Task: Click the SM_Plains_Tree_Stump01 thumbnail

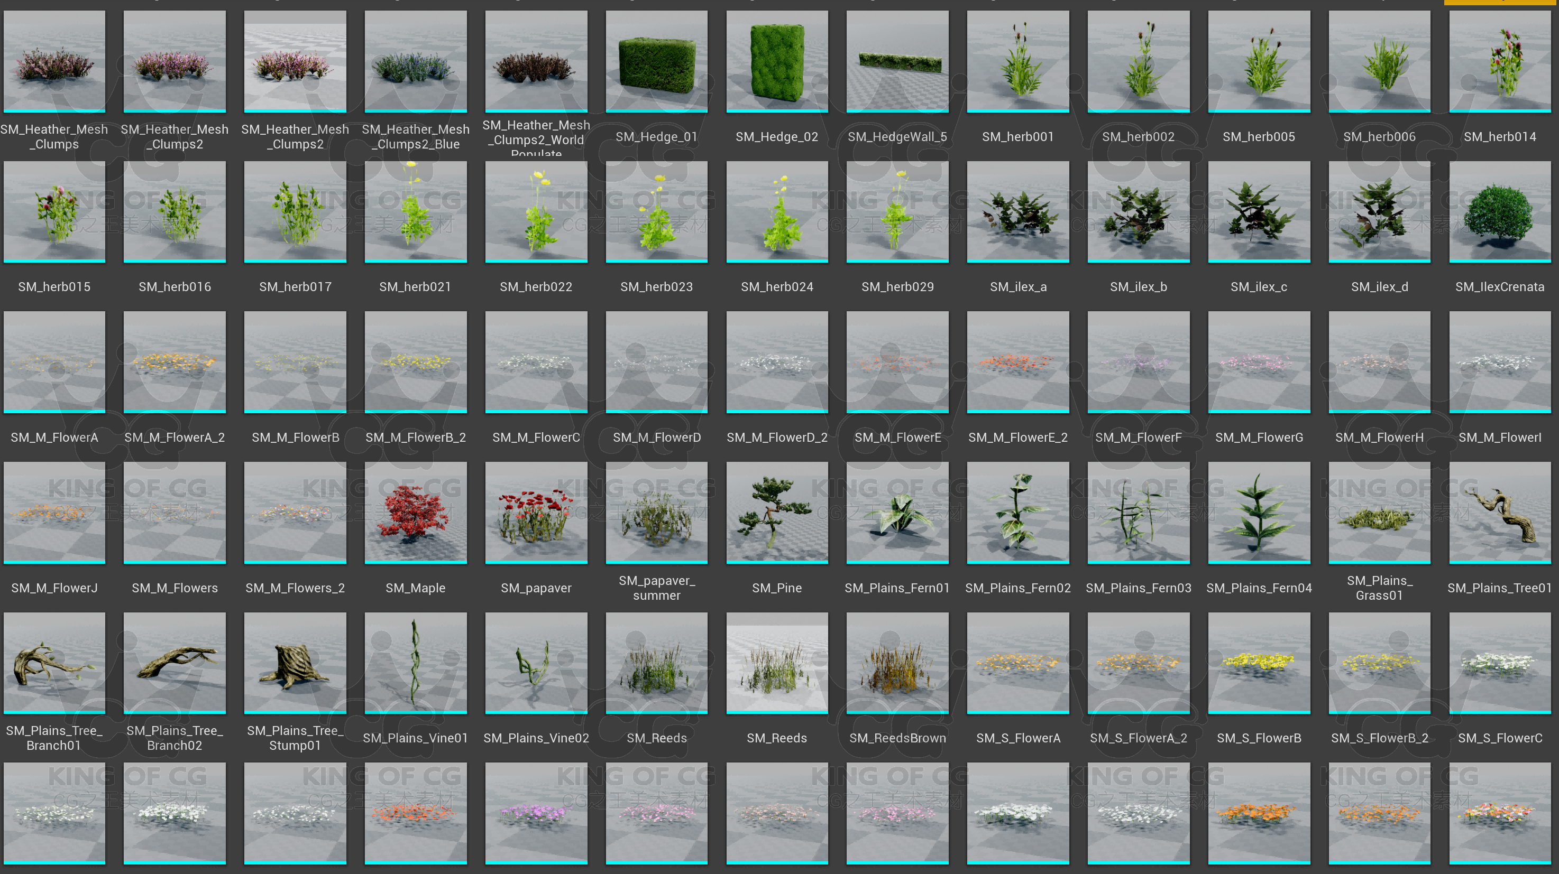Action: [x=295, y=662]
